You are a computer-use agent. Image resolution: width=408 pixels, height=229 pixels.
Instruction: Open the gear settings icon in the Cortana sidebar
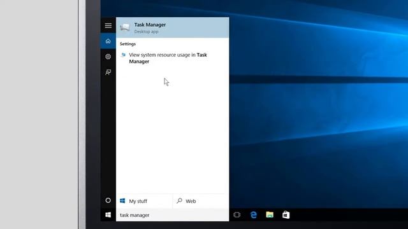[108, 57]
